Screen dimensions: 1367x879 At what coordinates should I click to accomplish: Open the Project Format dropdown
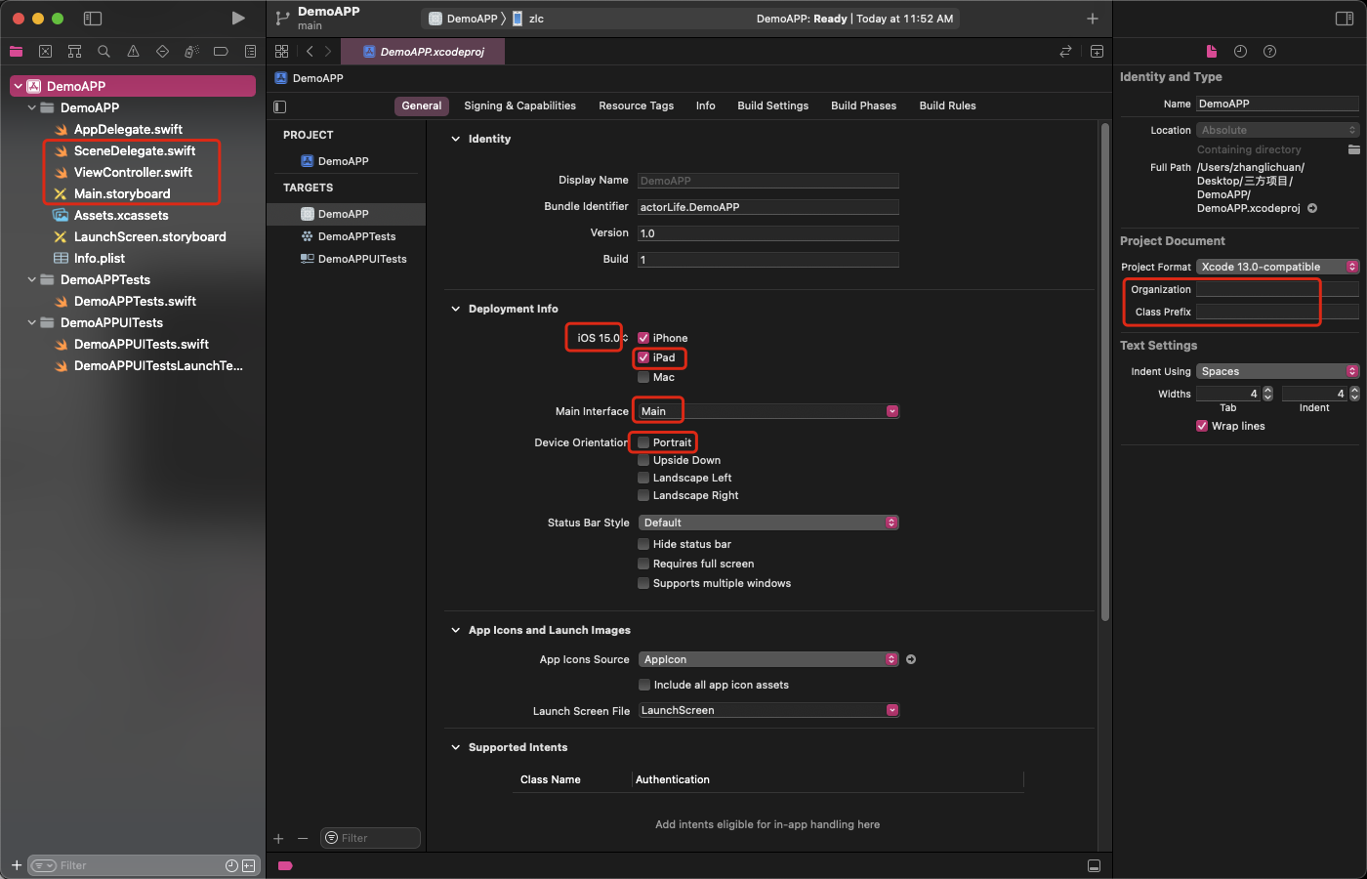pos(1277,267)
